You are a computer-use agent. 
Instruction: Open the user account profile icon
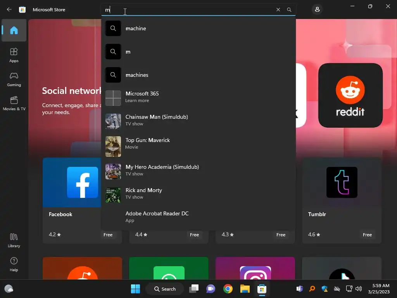[317, 10]
